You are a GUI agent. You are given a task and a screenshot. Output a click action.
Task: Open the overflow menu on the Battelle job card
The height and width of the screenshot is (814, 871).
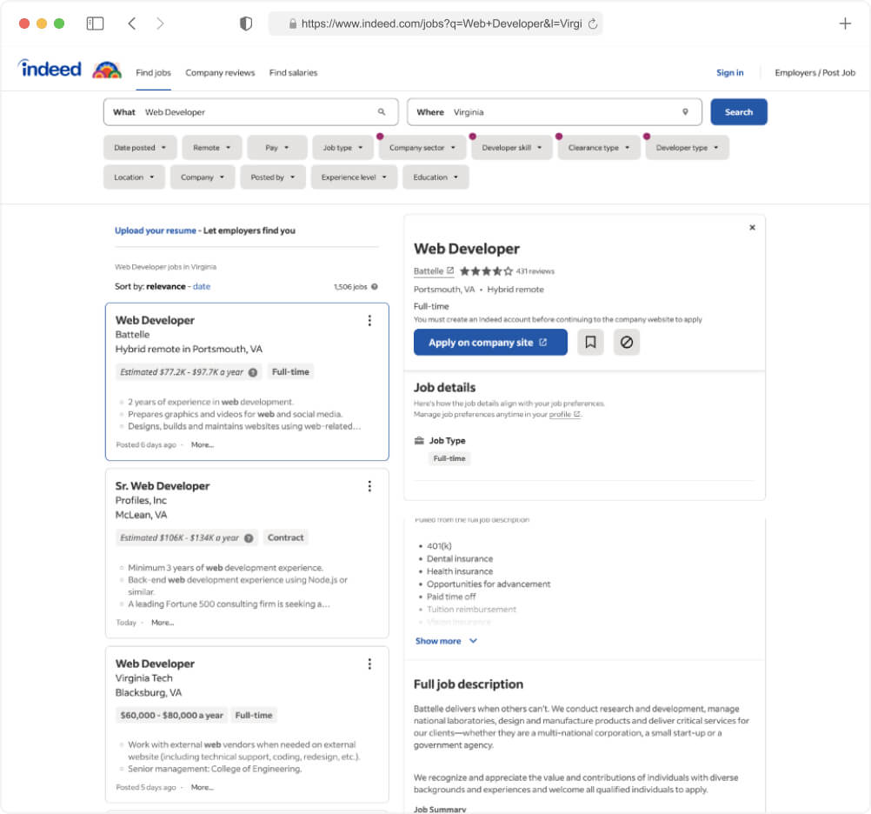[369, 320]
